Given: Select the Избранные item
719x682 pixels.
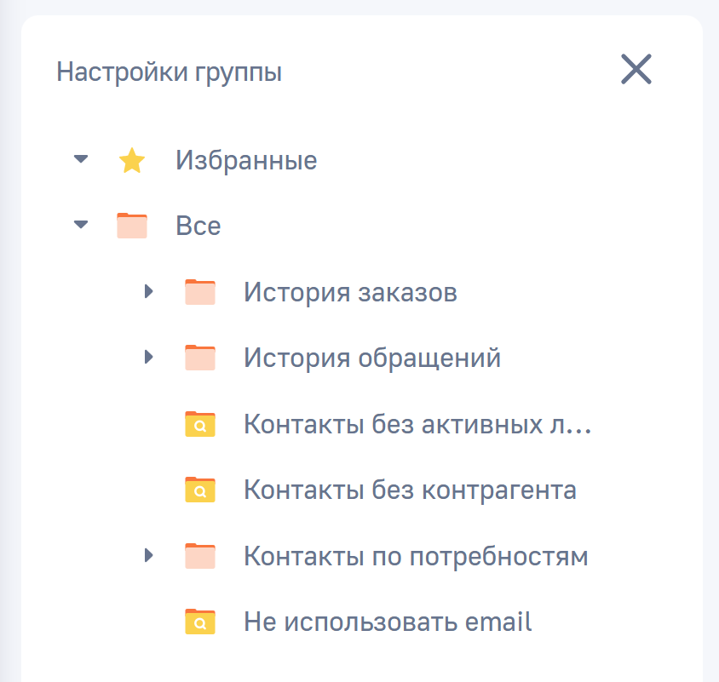Looking at the screenshot, I should 245,160.
